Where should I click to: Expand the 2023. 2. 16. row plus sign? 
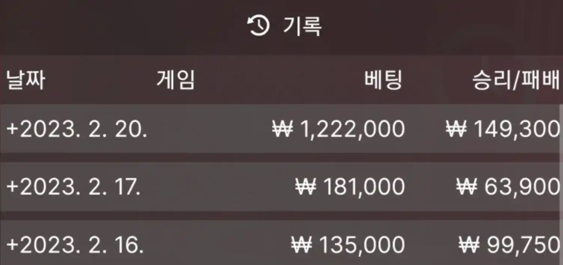(12, 245)
